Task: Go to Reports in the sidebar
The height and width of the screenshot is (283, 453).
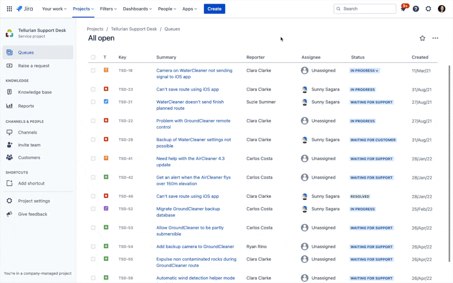Action: tap(26, 106)
